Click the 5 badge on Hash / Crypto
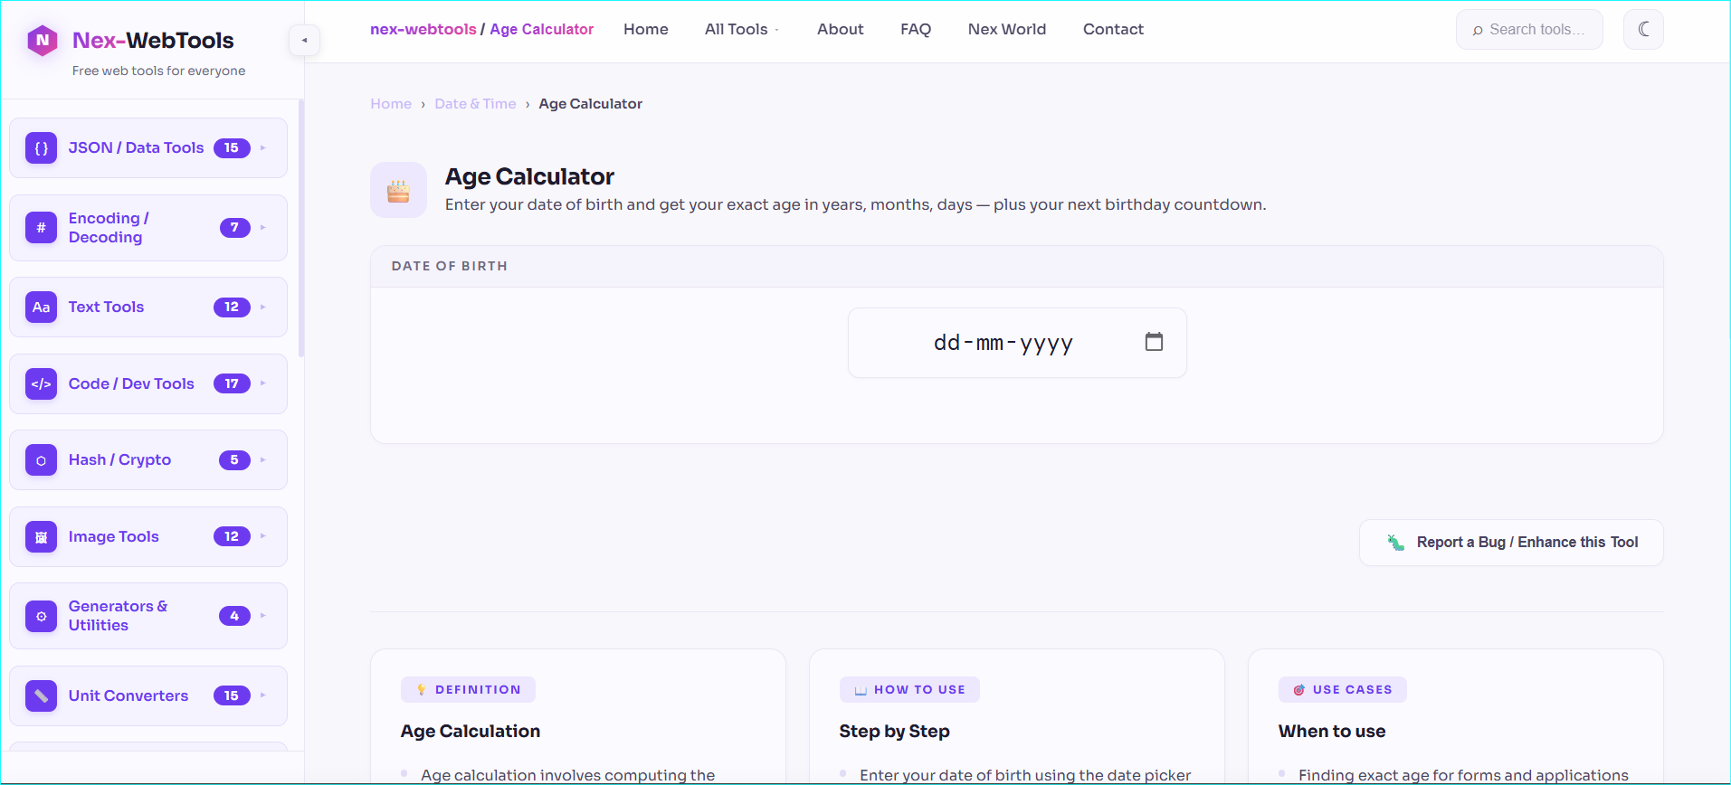The height and width of the screenshot is (785, 1731). (234, 460)
